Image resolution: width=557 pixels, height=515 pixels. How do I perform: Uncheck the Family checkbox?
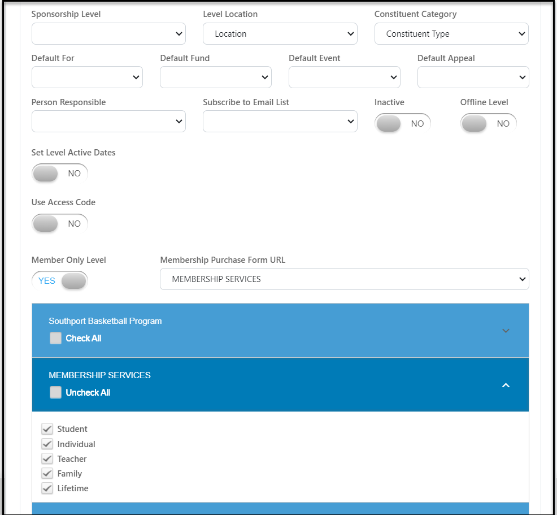pos(47,473)
